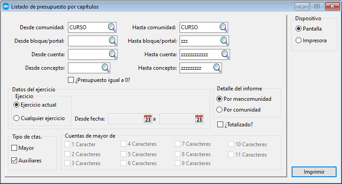
Task: Uncheck the Auxiliares checkbox
Action: pyautogui.click(x=14, y=160)
